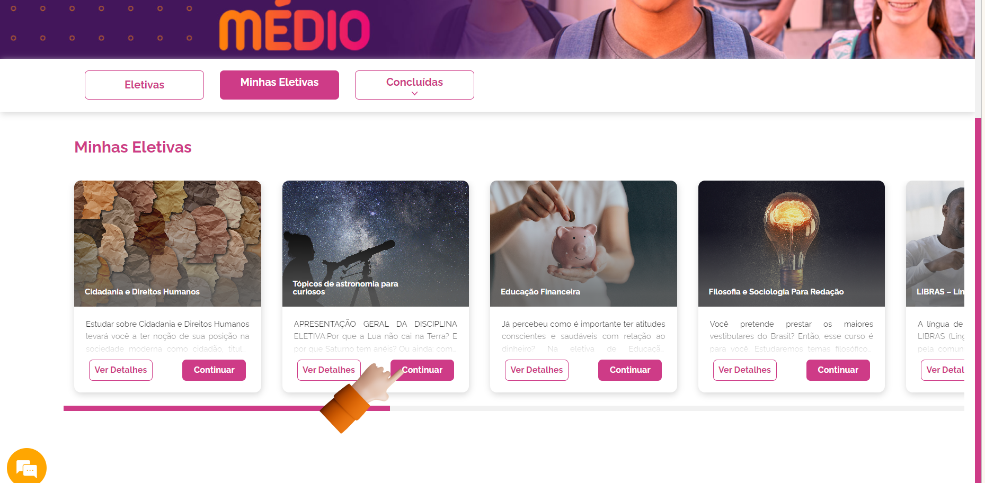
Task: View details of Cidadania e Direitos Humanos
Action: tap(121, 370)
